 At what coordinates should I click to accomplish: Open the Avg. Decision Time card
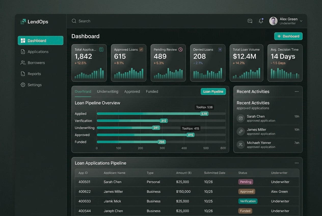click(x=285, y=63)
